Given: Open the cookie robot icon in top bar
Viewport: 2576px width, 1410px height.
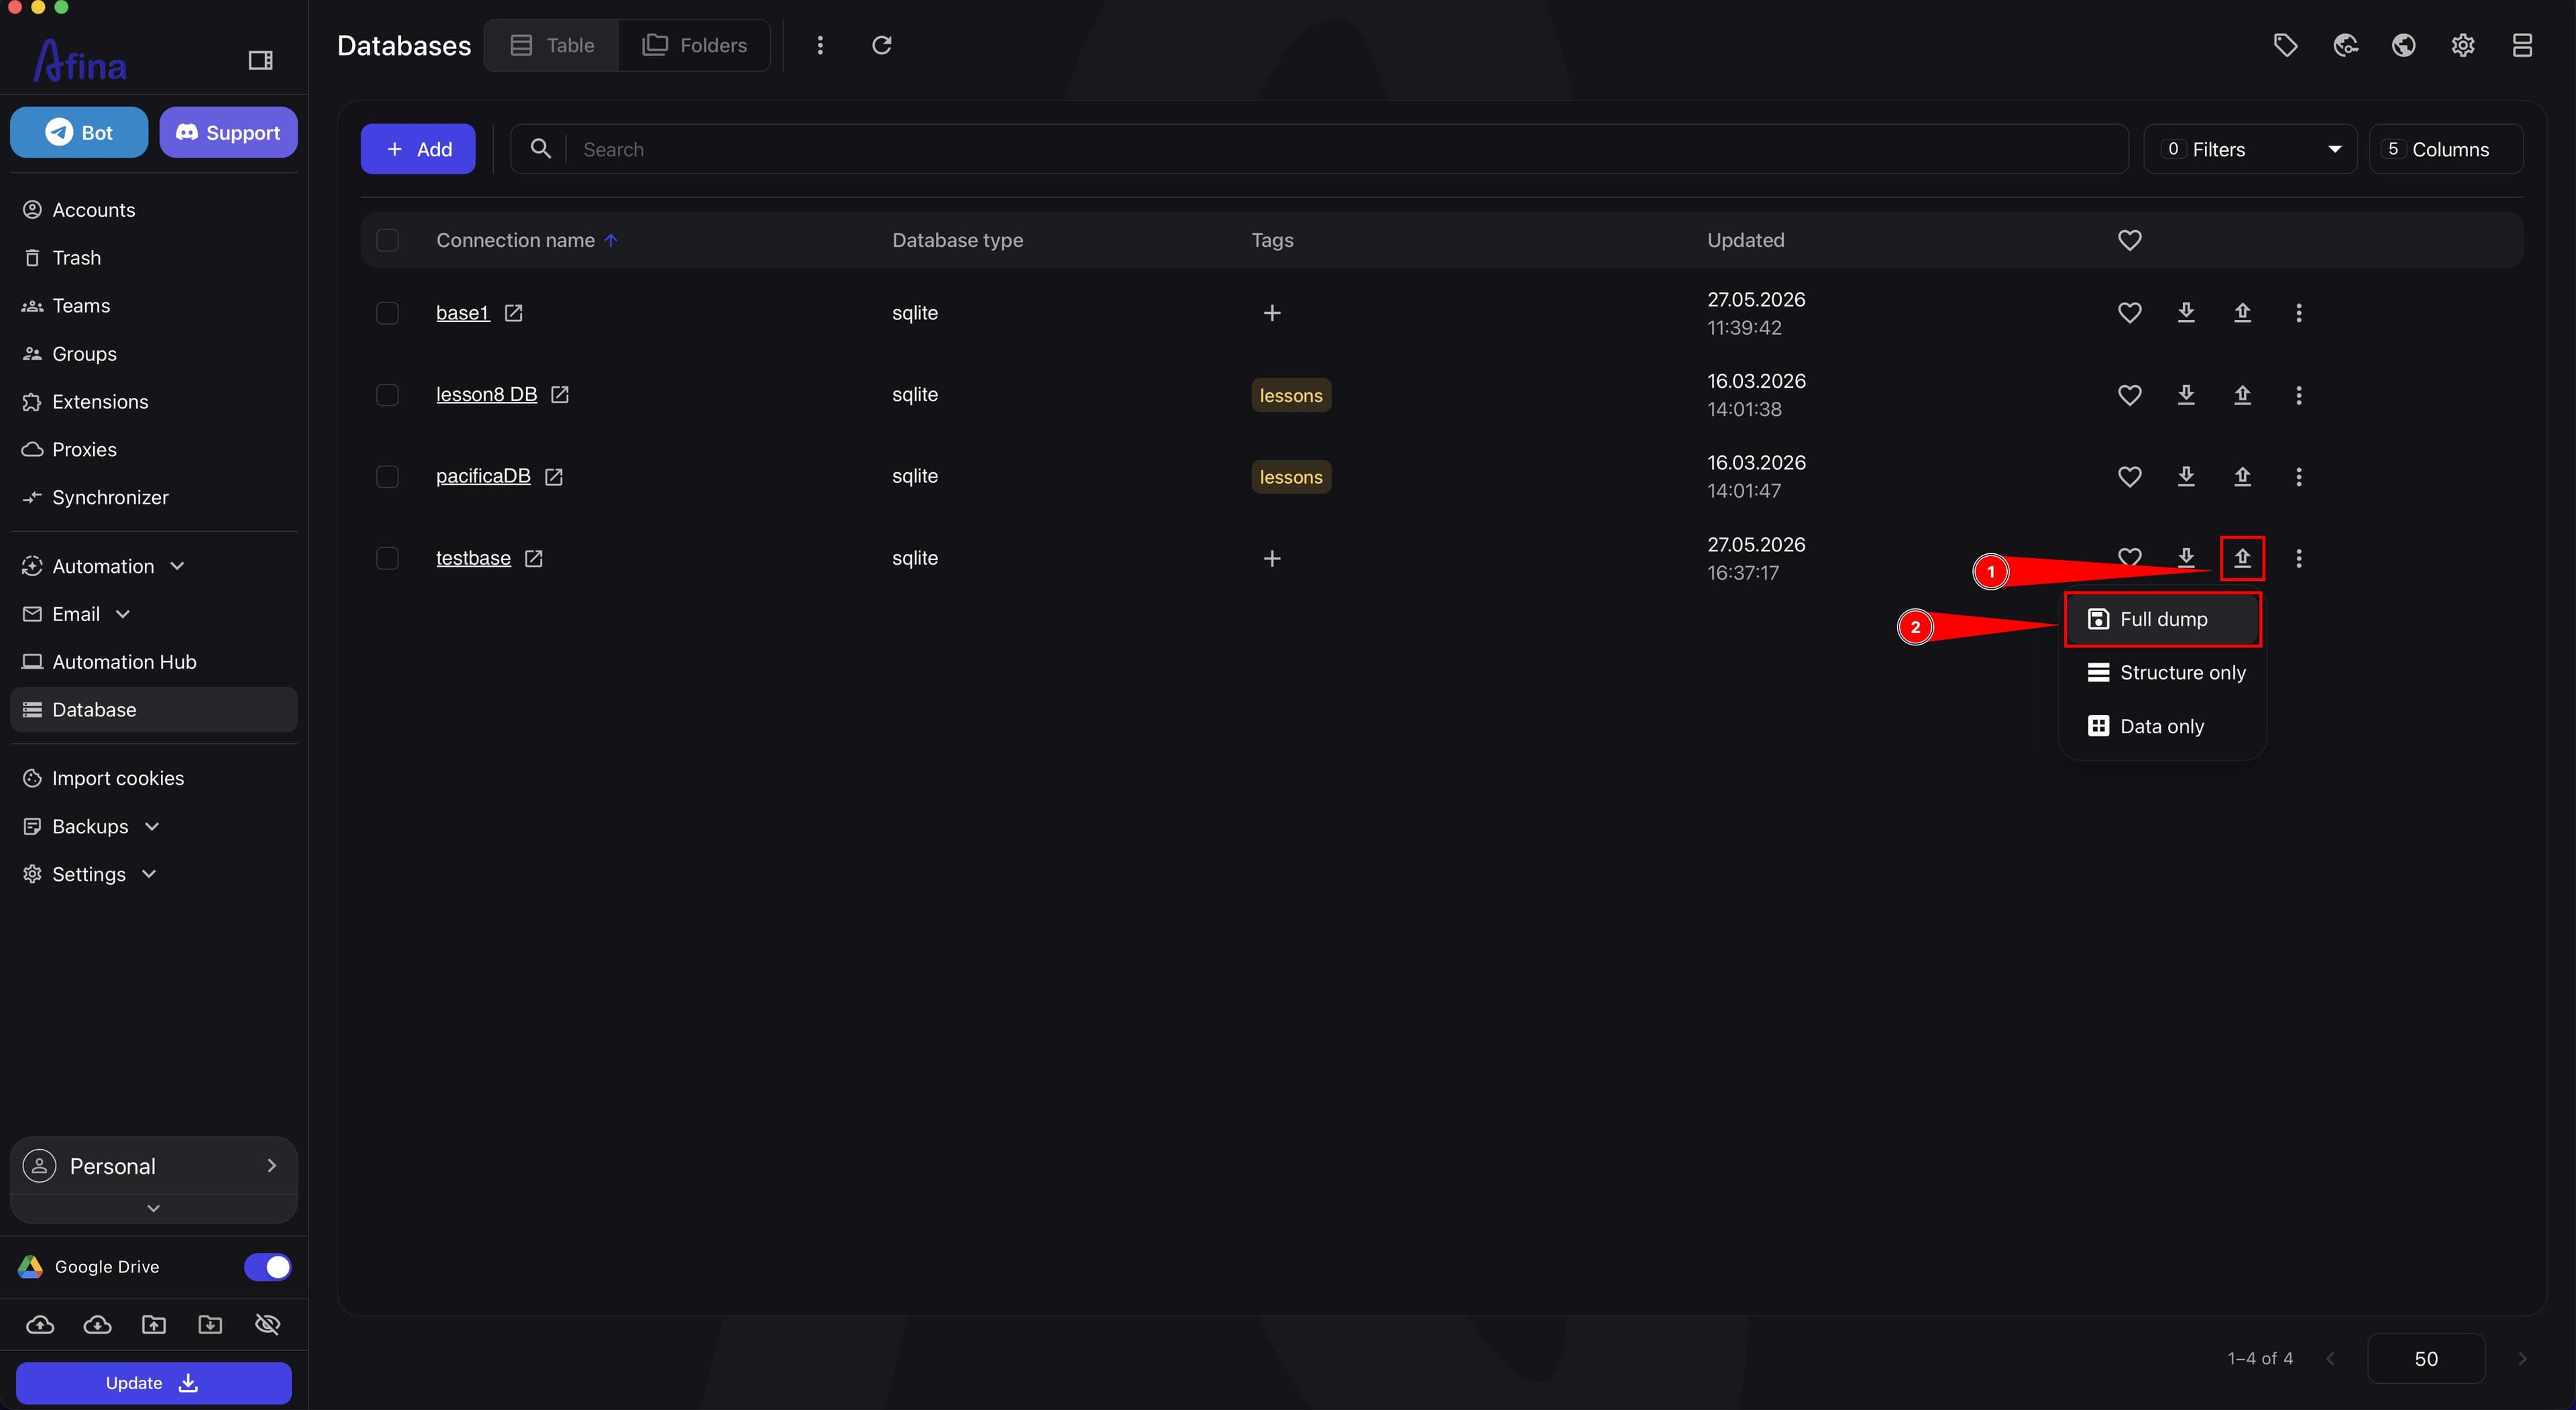Looking at the screenshot, I should click(2345, 45).
